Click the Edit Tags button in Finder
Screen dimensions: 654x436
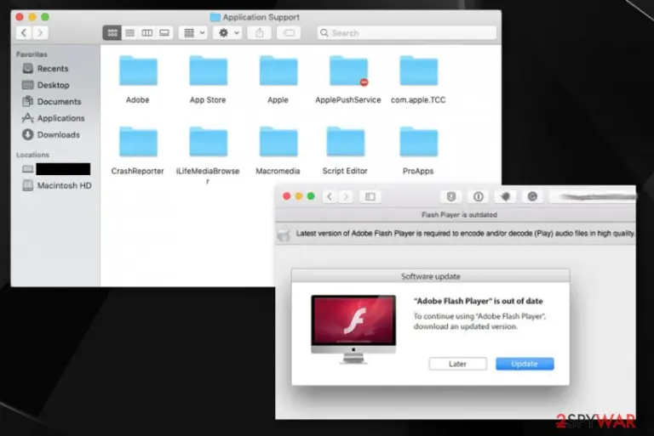pyautogui.click(x=289, y=33)
